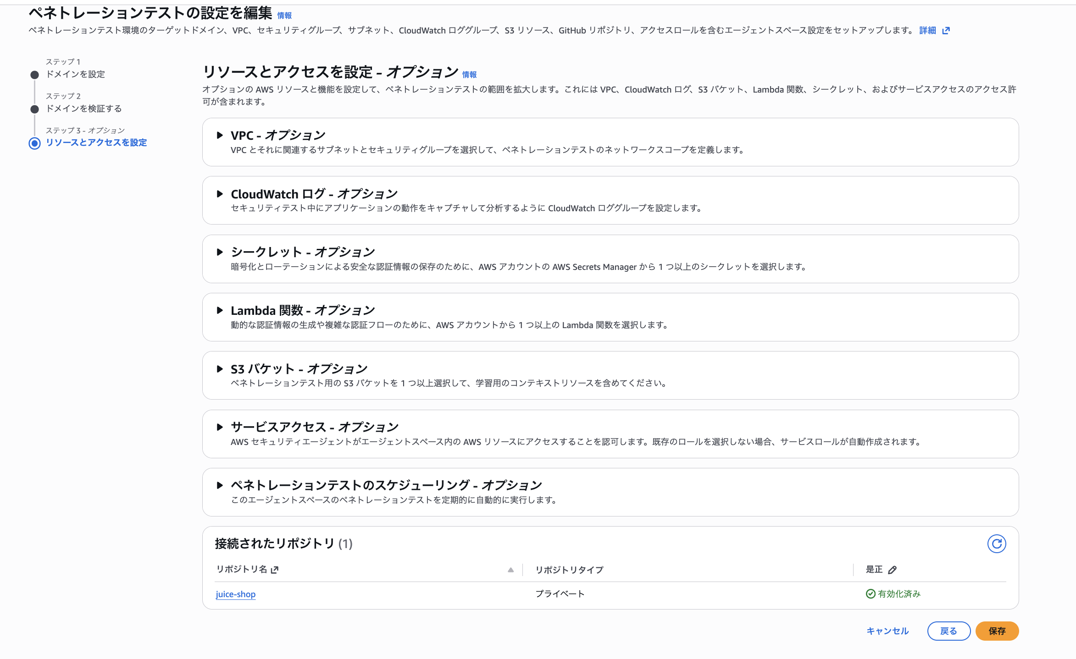Image resolution: width=1076 pixels, height=659 pixels.
Task: Expand the Lambda 関数 section
Action: coord(220,310)
